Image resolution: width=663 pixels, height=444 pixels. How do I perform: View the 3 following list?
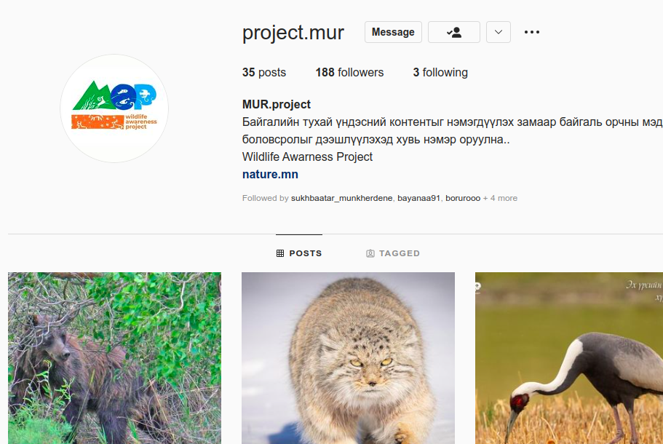tap(440, 72)
